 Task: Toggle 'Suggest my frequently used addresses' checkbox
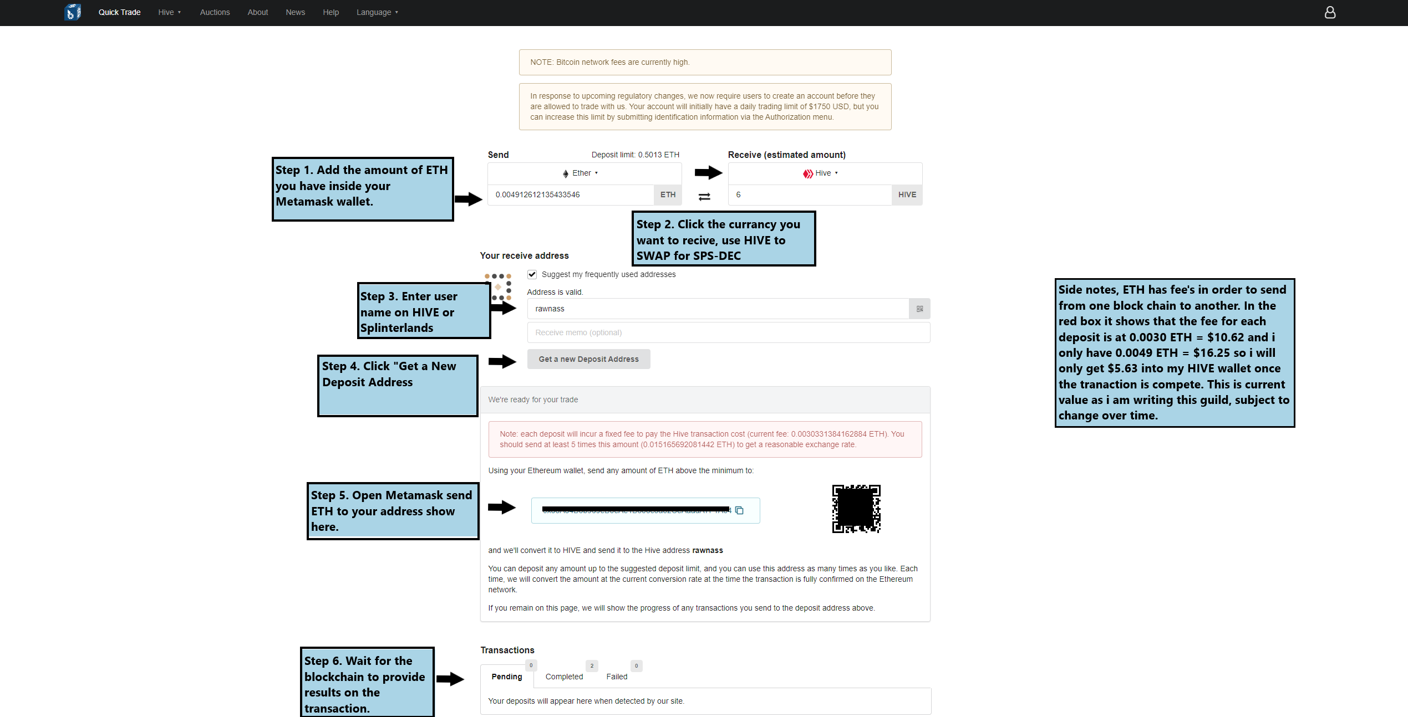tap(532, 274)
